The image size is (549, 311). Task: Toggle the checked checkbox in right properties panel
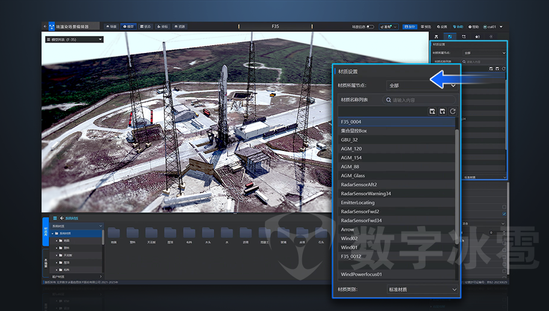tap(504, 214)
